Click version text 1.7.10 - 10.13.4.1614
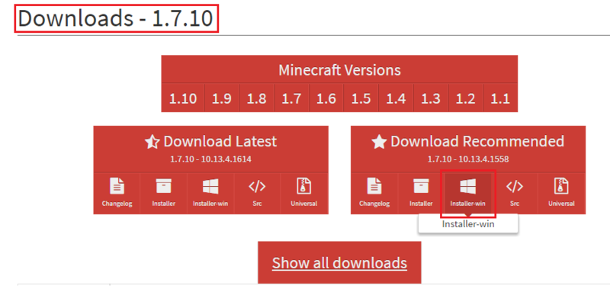 pyautogui.click(x=210, y=159)
